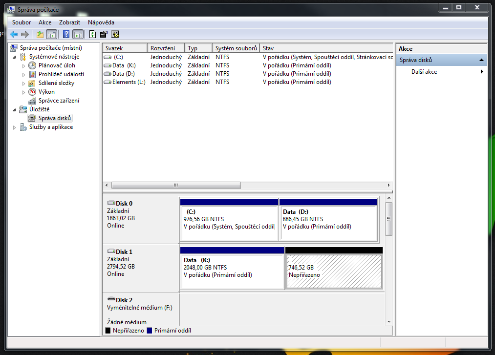Collapse the Systémové nástroje tree node
495x355 pixels.
(x=14, y=57)
